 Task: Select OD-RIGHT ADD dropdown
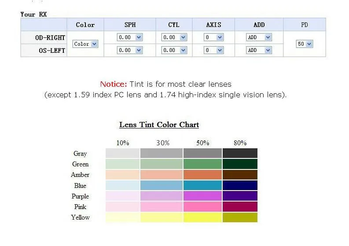click(x=259, y=37)
